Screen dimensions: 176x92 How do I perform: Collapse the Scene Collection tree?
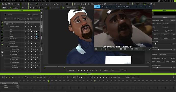tap(5, 24)
